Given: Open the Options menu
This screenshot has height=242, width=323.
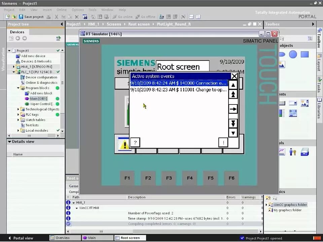Looking at the screenshot, I should 78,10.
